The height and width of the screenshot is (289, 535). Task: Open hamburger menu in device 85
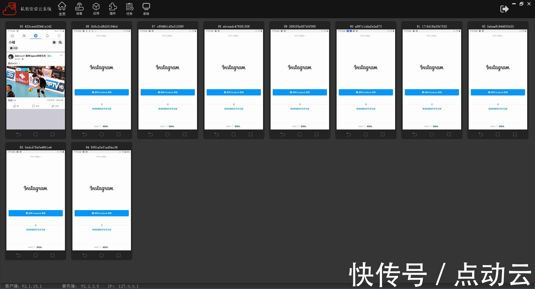tap(59, 36)
